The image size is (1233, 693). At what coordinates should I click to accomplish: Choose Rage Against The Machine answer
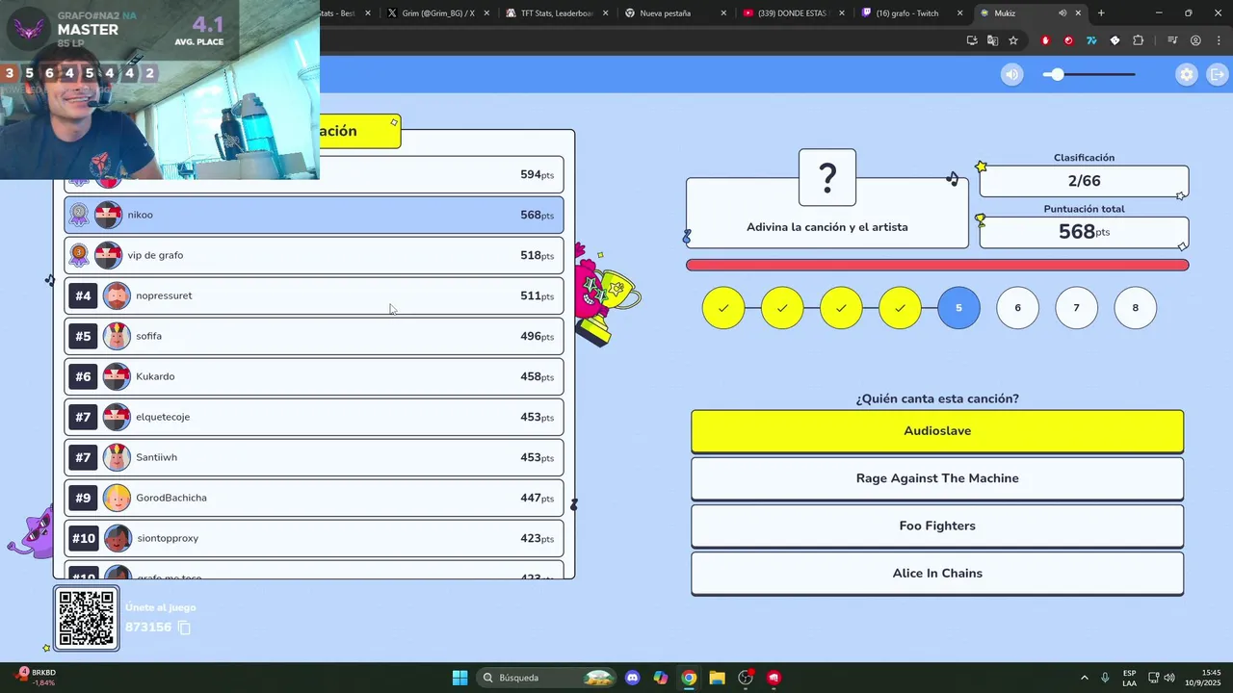pos(937,478)
